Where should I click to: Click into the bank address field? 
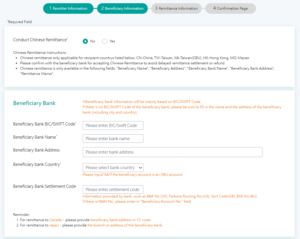[x=172, y=152]
